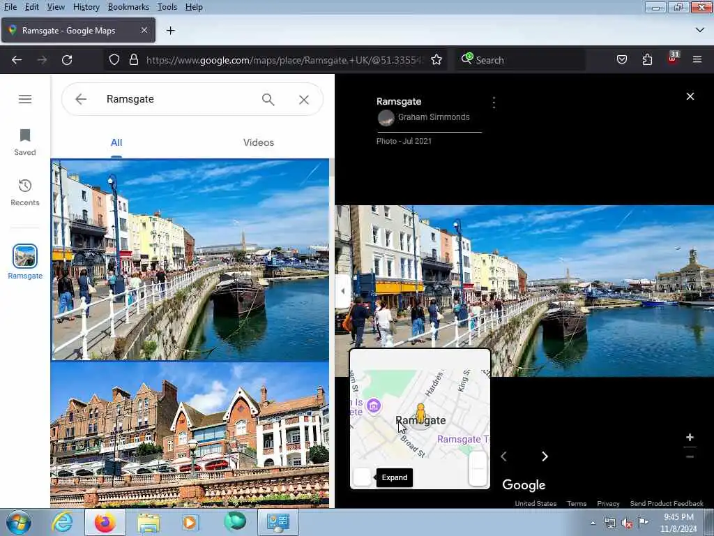The width and height of the screenshot is (714, 536).
Task: Open a new browser tab
Action: pos(170,31)
